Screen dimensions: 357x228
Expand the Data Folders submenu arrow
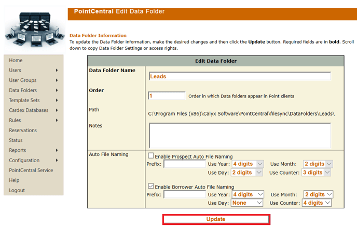[57, 90]
